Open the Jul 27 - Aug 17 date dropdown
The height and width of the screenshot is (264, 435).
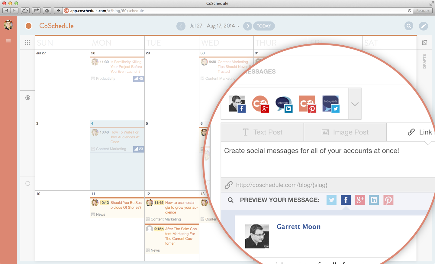(x=214, y=26)
